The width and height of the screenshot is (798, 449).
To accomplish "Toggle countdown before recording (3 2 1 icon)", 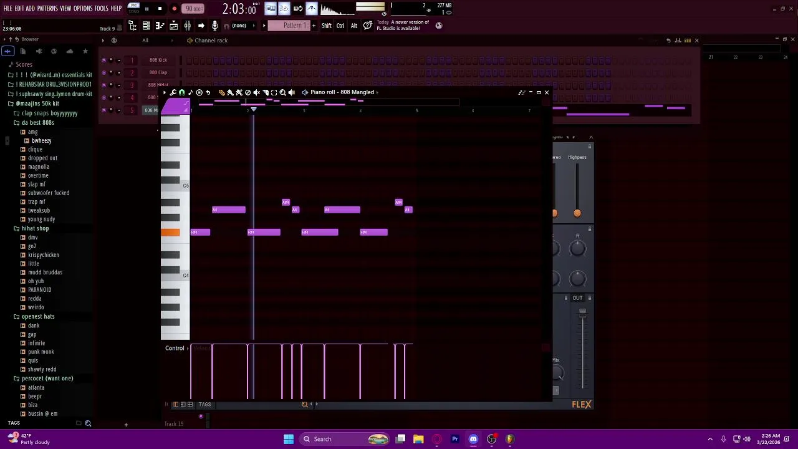I will [x=284, y=8].
